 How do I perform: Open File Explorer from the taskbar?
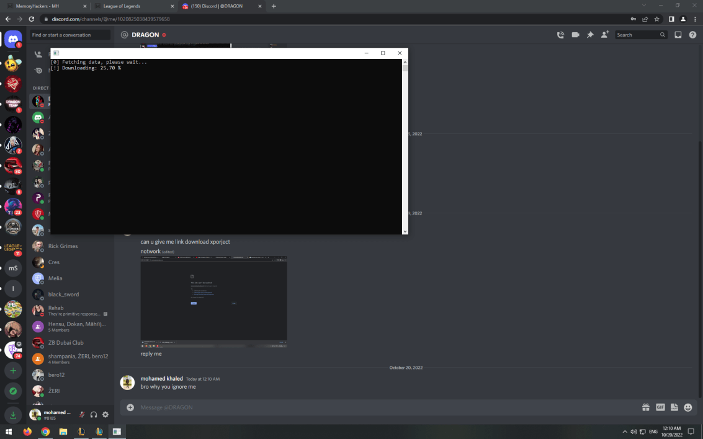63,432
